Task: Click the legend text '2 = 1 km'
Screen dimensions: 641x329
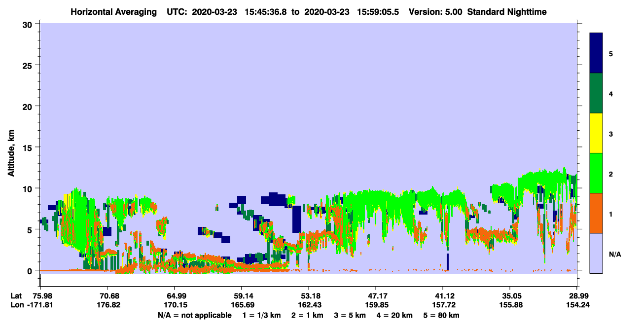Action: point(307,315)
